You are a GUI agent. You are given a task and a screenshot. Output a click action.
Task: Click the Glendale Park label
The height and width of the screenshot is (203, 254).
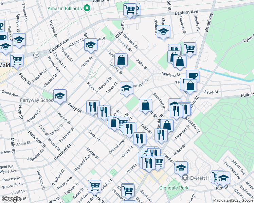pyautogui.click(x=173, y=187)
